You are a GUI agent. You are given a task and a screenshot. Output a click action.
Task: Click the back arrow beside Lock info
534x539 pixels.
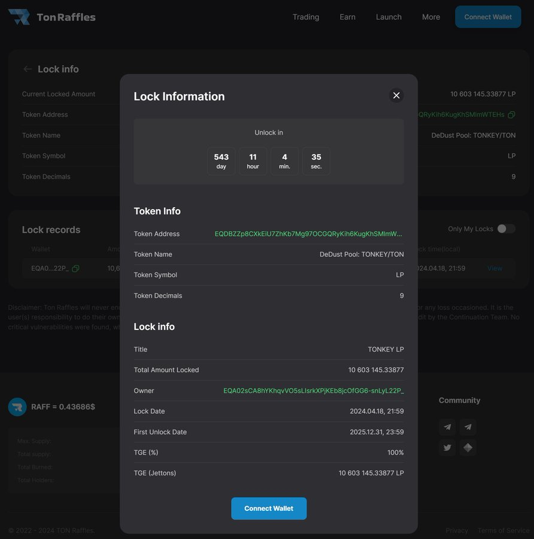click(28, 69)
